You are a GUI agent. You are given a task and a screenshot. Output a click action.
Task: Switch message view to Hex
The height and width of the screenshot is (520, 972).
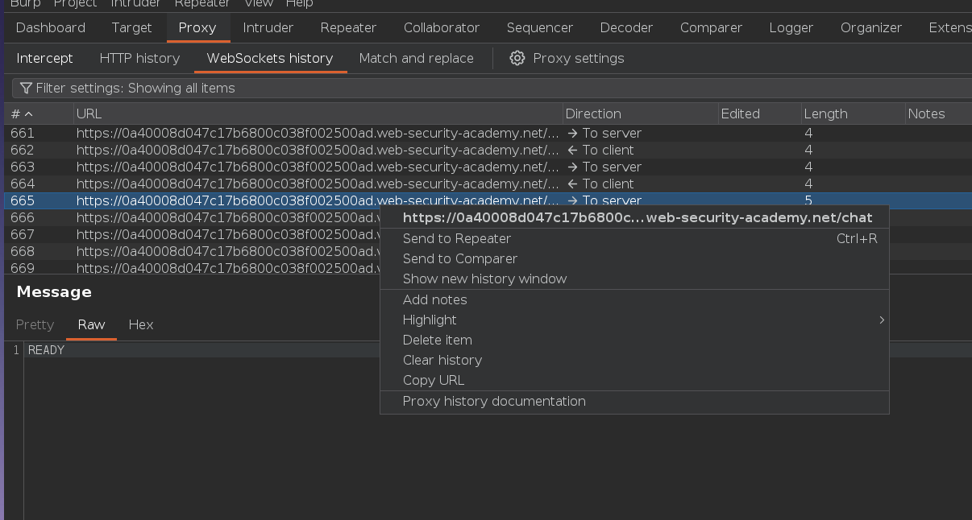141,324
